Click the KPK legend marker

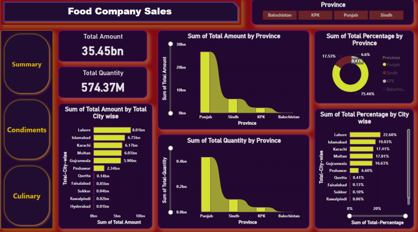pyautogui.click(x=384, y=81)
